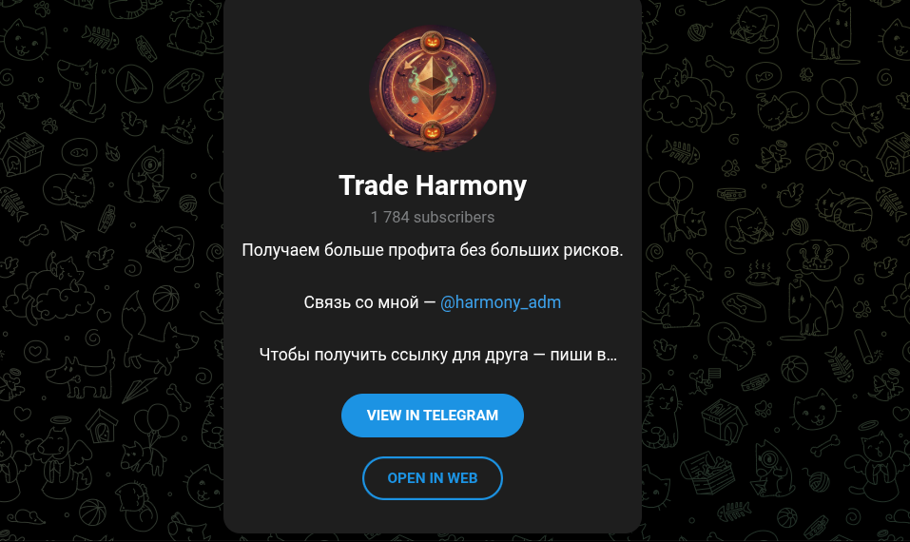Click the dog house doodle at lower left
This screenshot has height=542, width=910.
pos(102,428)
